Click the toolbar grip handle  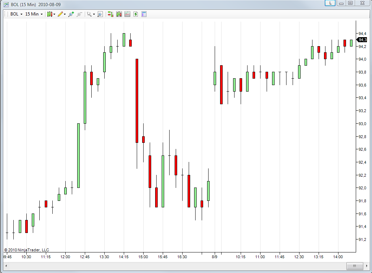pyautogui.click(x=5, y=14)
